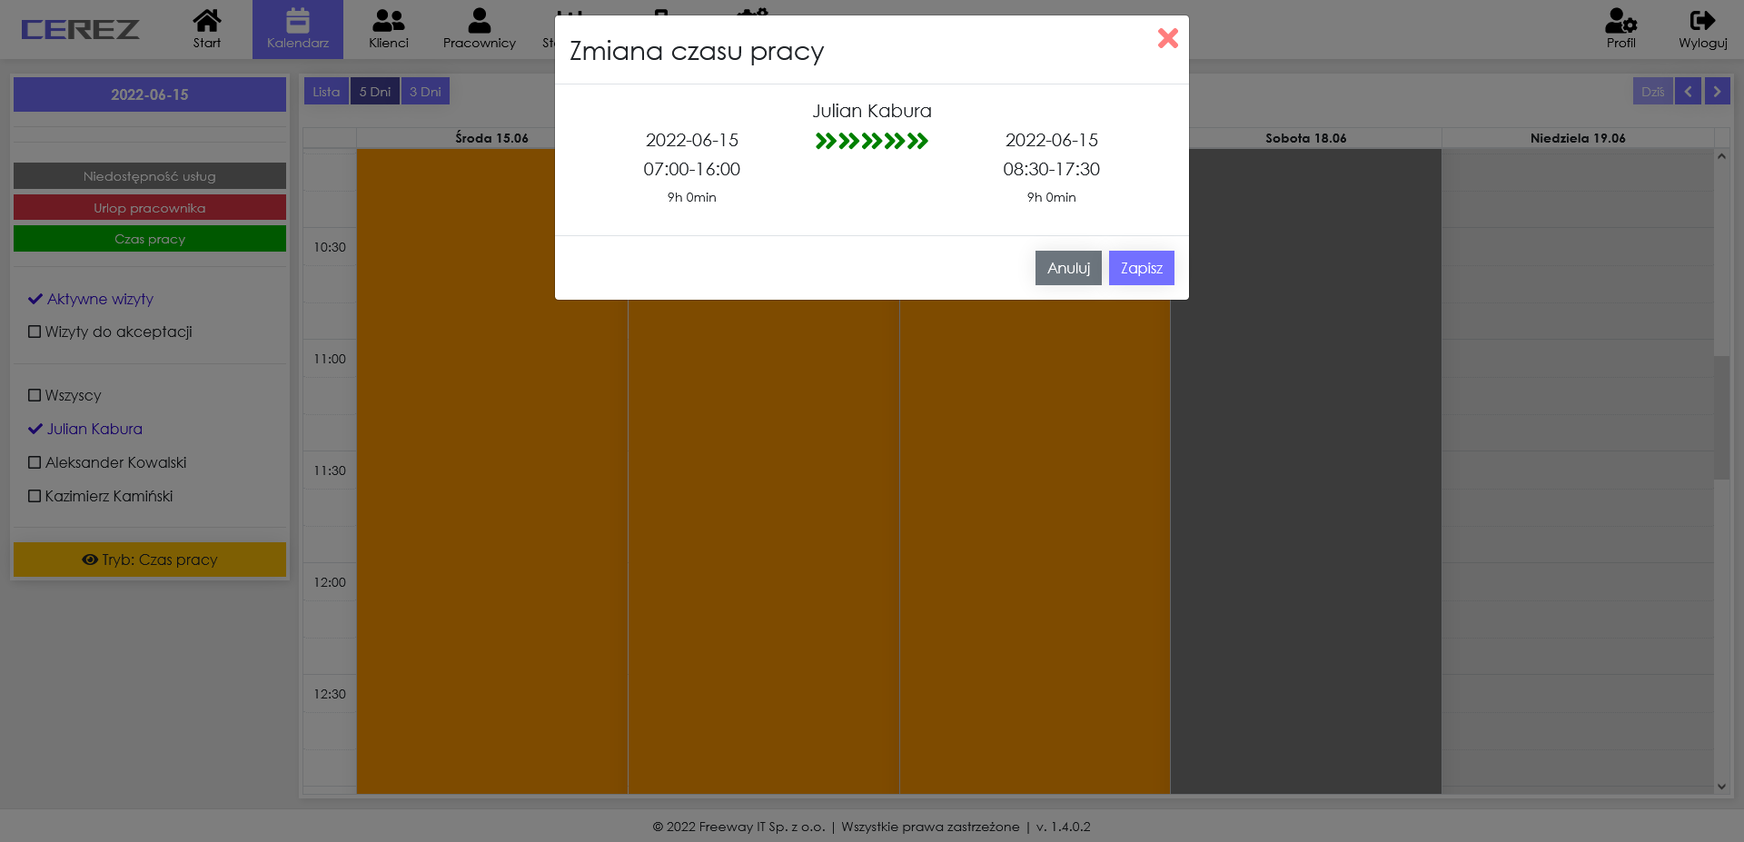Select the green Czas pracy color bar

pyautogui.click(x=150, y=239)
